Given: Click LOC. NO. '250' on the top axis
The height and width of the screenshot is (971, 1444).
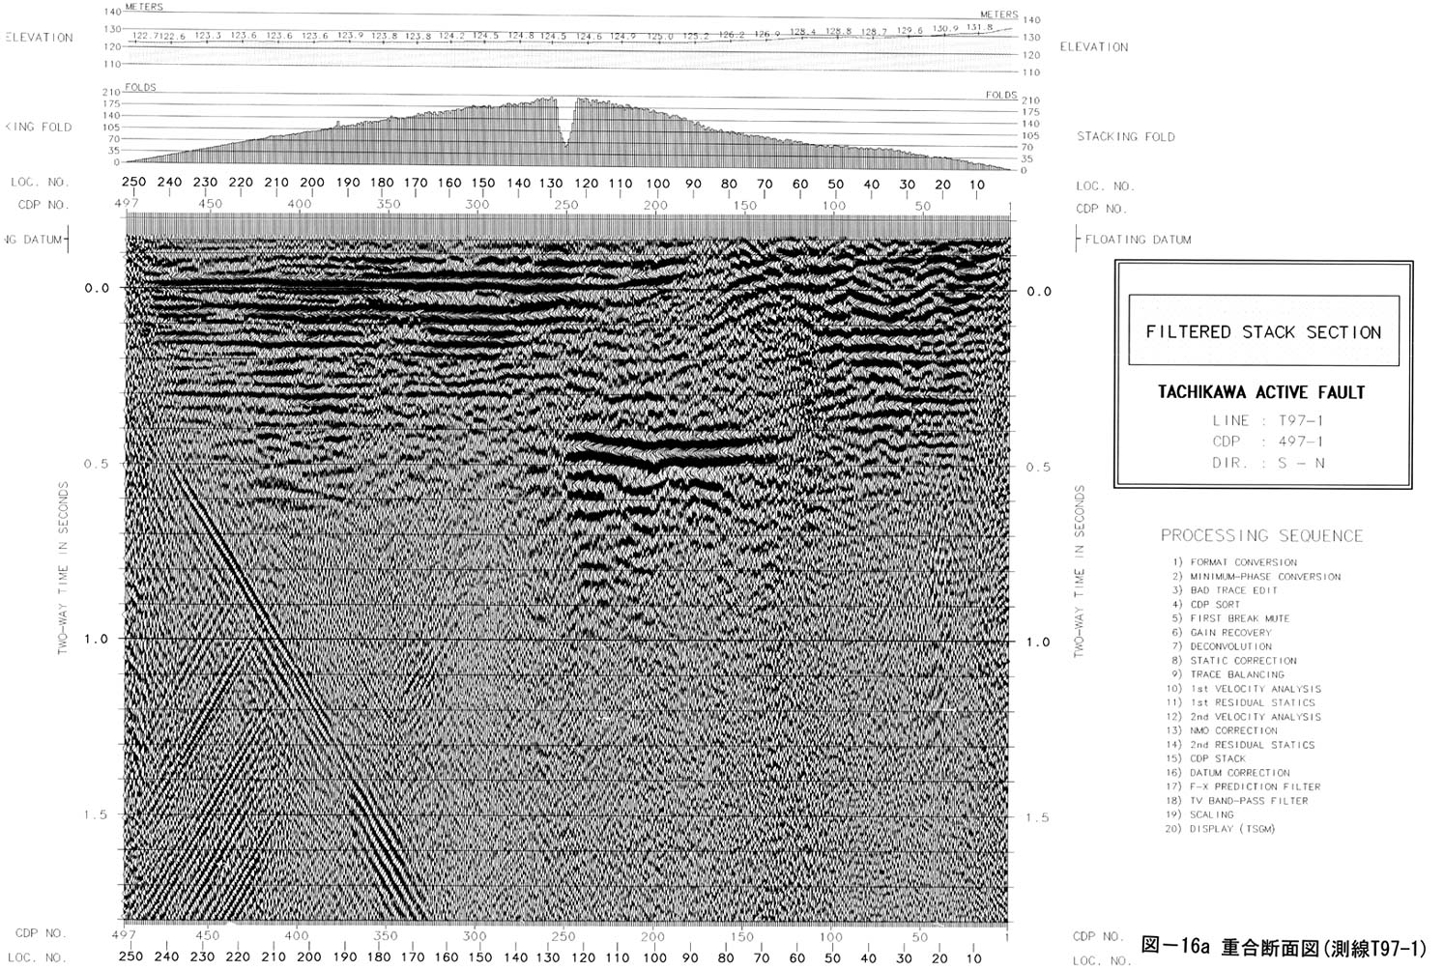Looking at the screenshot, I should (133, 182).
